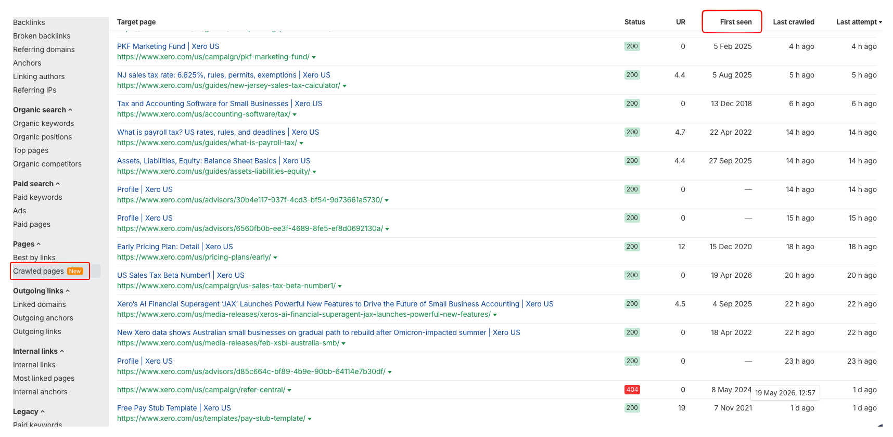Go to Organic positions

coord(43,137)
